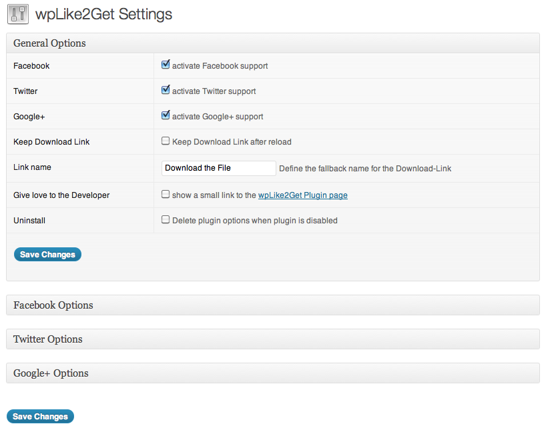
Task: Click the Link name row label
Action: pos(32,167)
